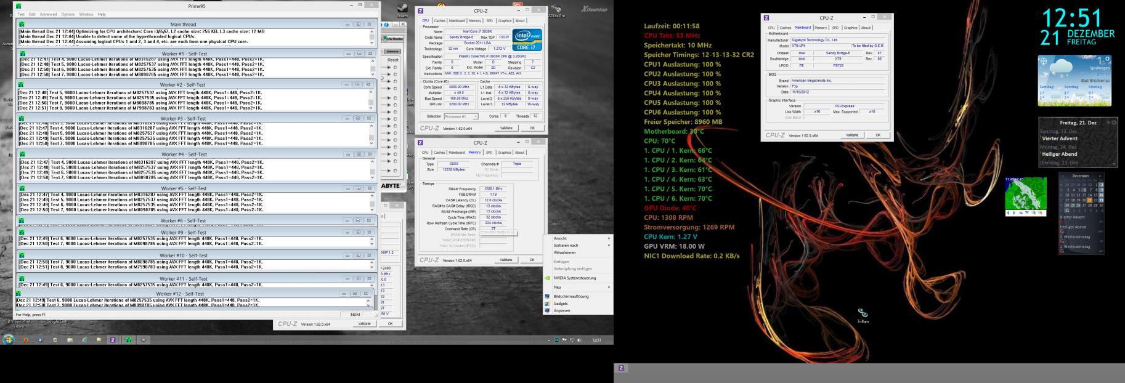Click the blue info icon behind Prime95
The width and height of the screenshot is (1125, 383).
pos(386,25)
